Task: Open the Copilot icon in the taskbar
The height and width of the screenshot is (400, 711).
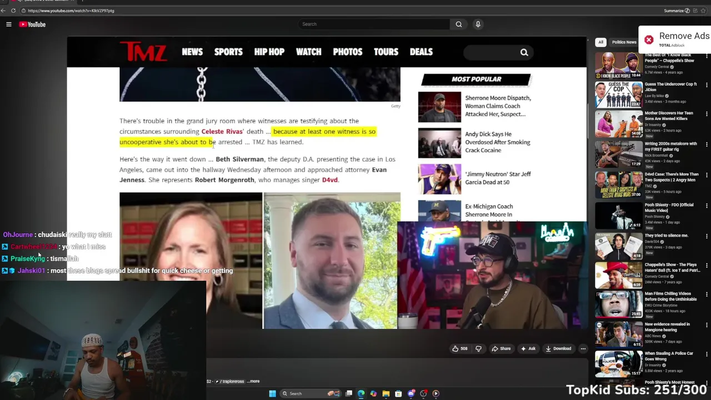Action: [373, 394]
